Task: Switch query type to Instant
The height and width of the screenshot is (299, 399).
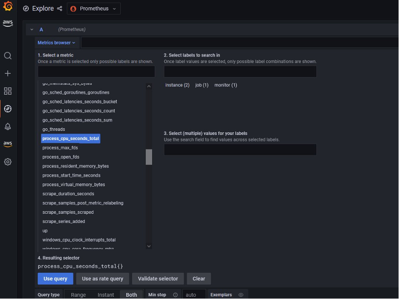Action: 105,294
